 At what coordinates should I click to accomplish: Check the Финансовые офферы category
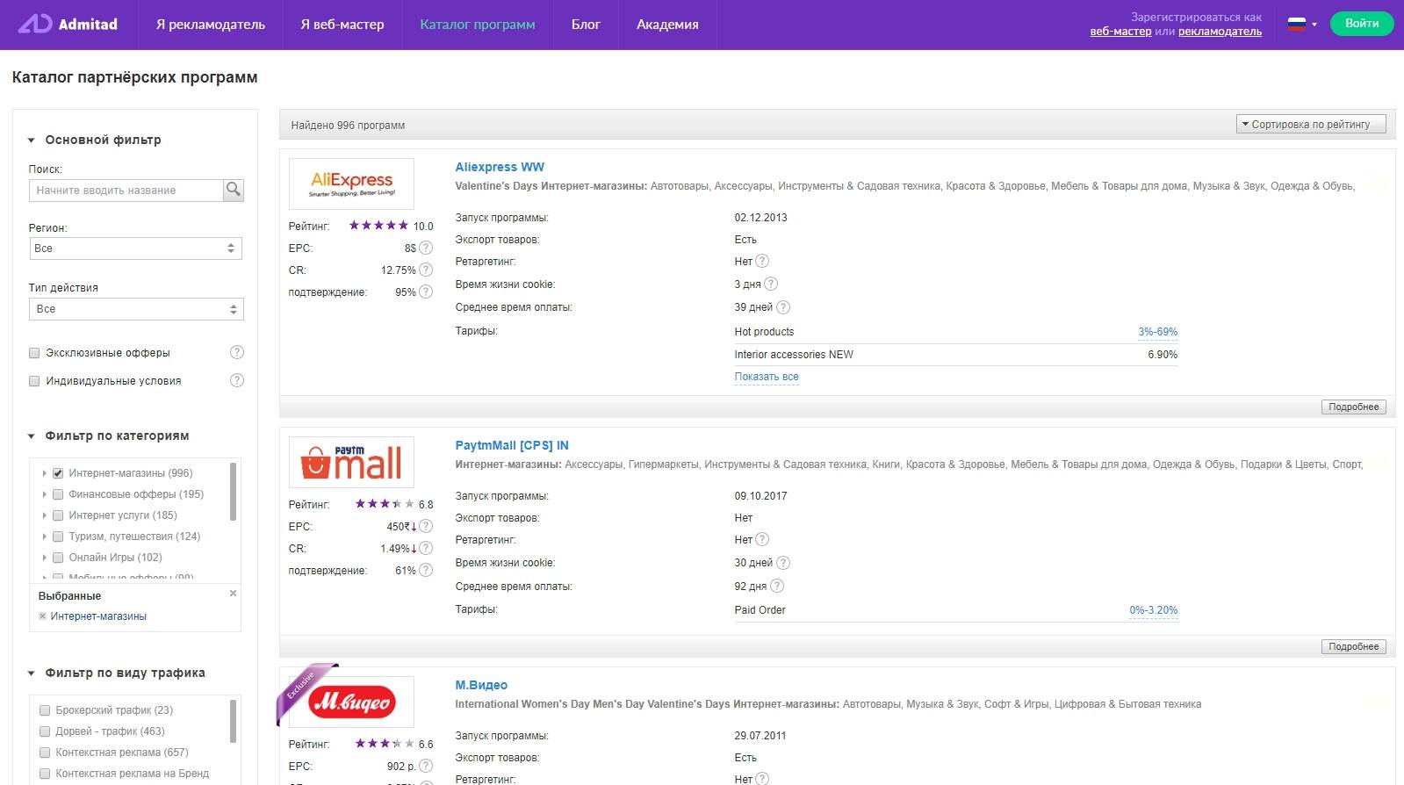pos(58,494)
